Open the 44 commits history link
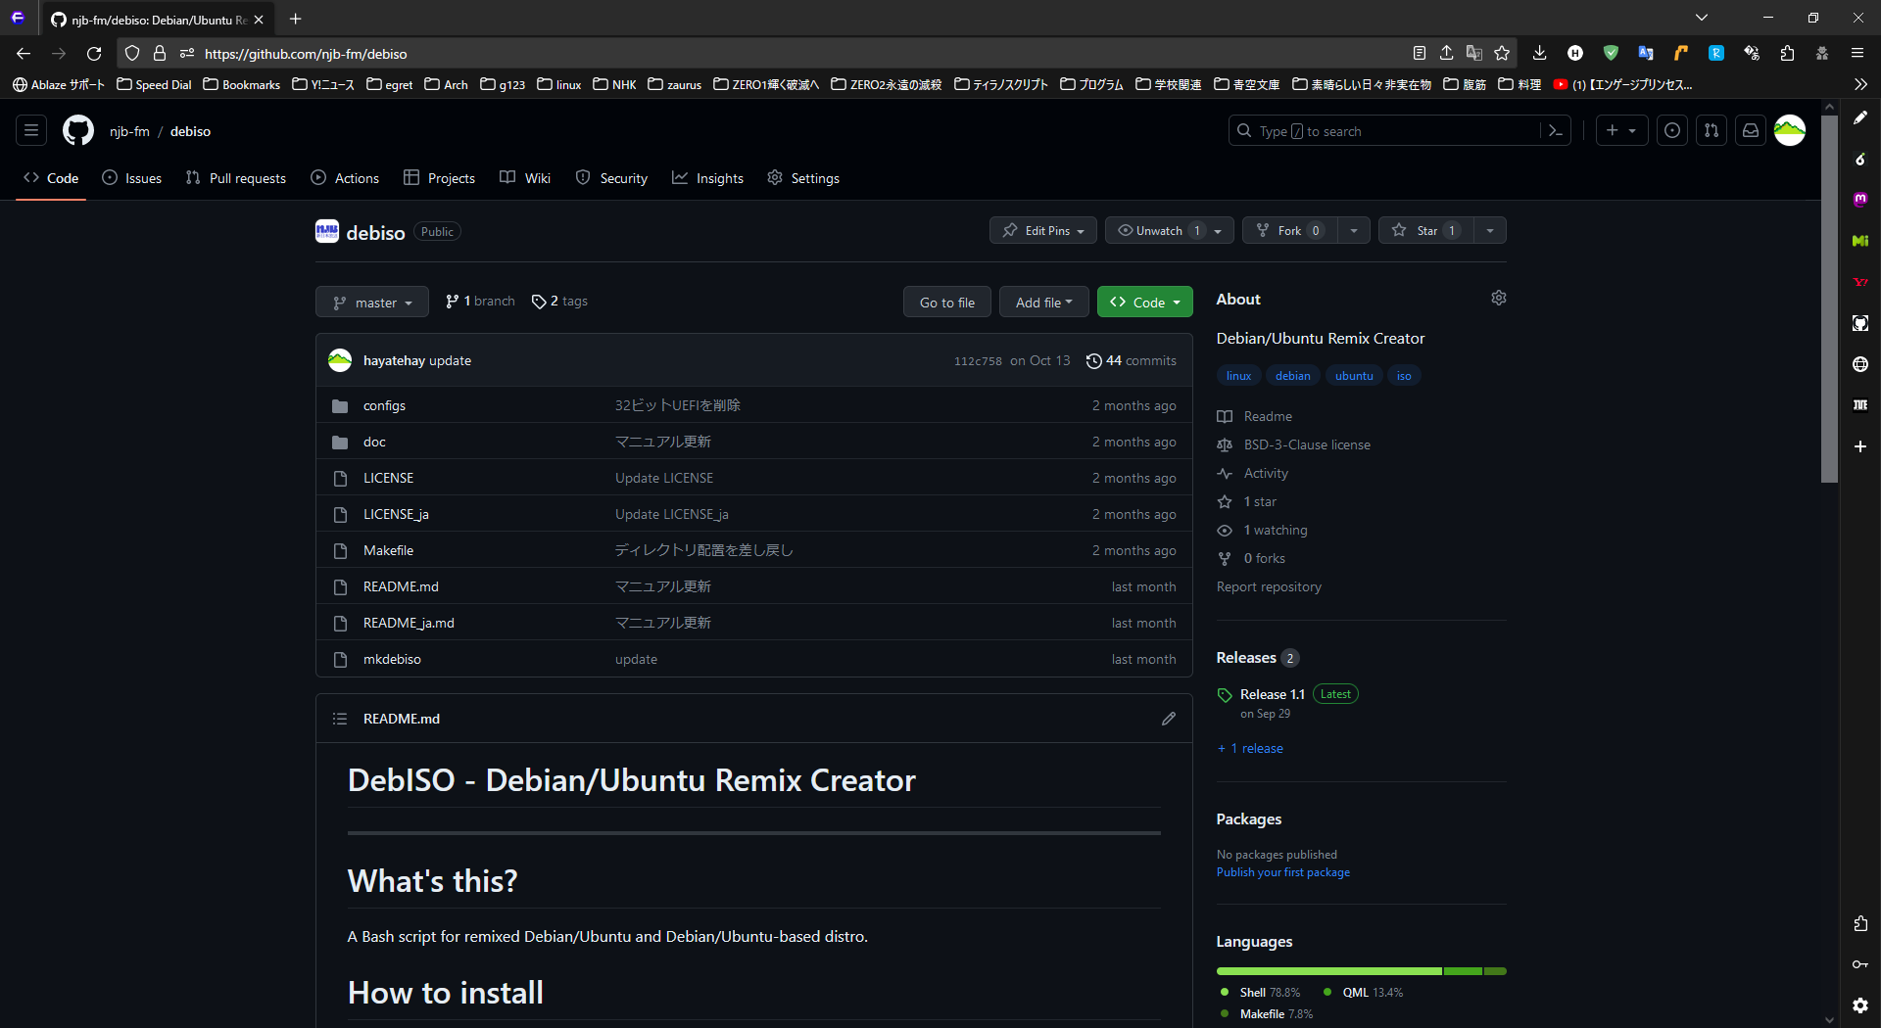 pyautogui.click(x=1132, y=360)
